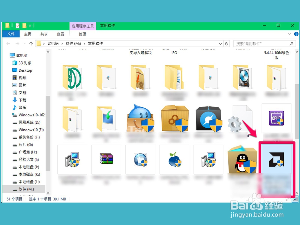Switch to 查看 ribbon tab
300x225 pixels.
tap(61, 34)
